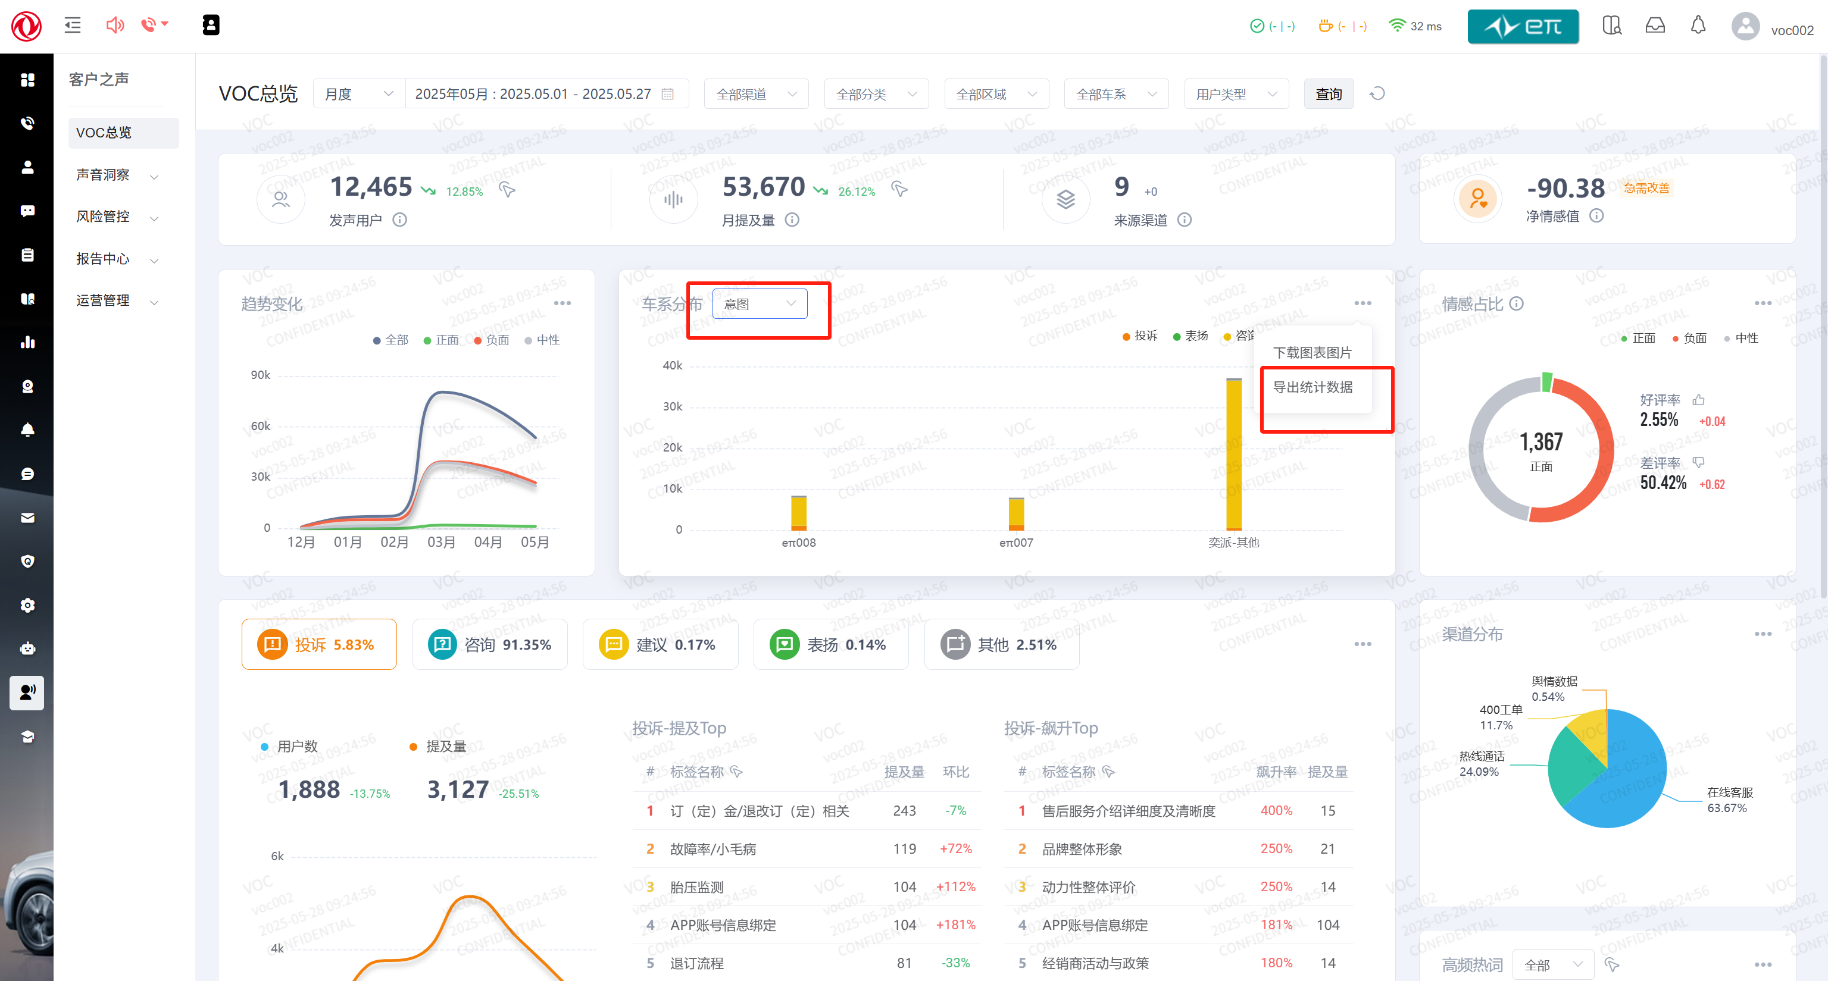
Task: Select the 其他 2.51% category card
Action: pos(1001,644)
